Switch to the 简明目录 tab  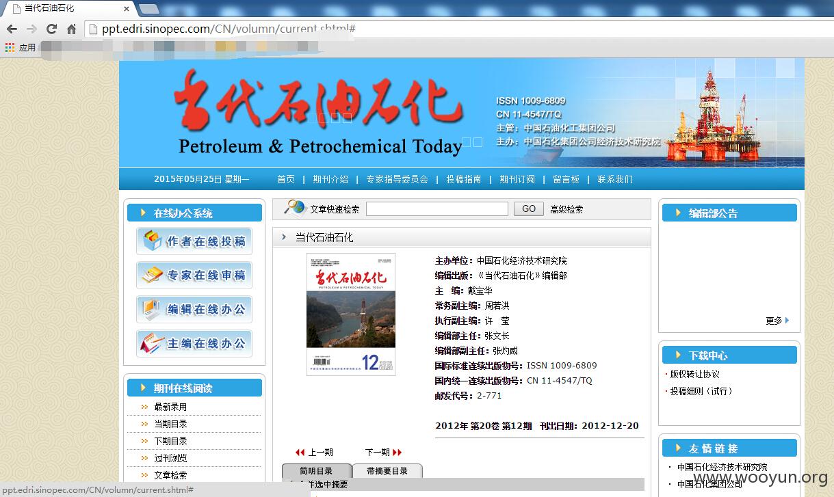[317, 471]
